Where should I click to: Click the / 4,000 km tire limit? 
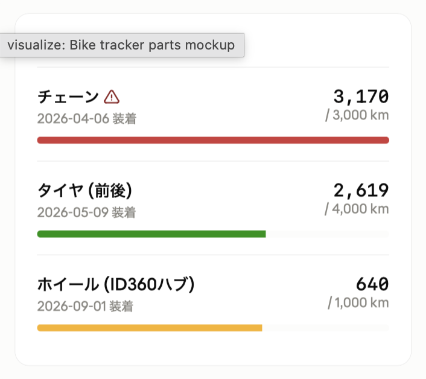[x=357, y=209]
